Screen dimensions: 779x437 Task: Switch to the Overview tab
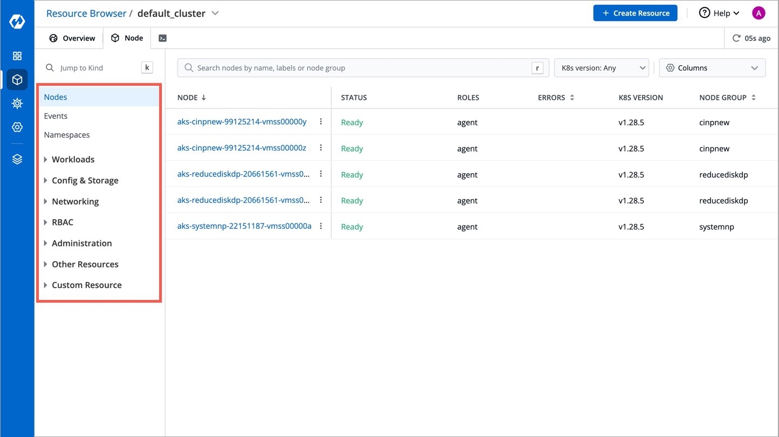coord(72,38)
